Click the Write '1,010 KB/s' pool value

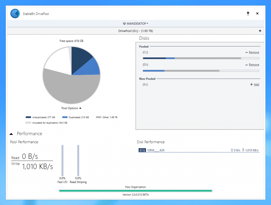pos(38,166)
